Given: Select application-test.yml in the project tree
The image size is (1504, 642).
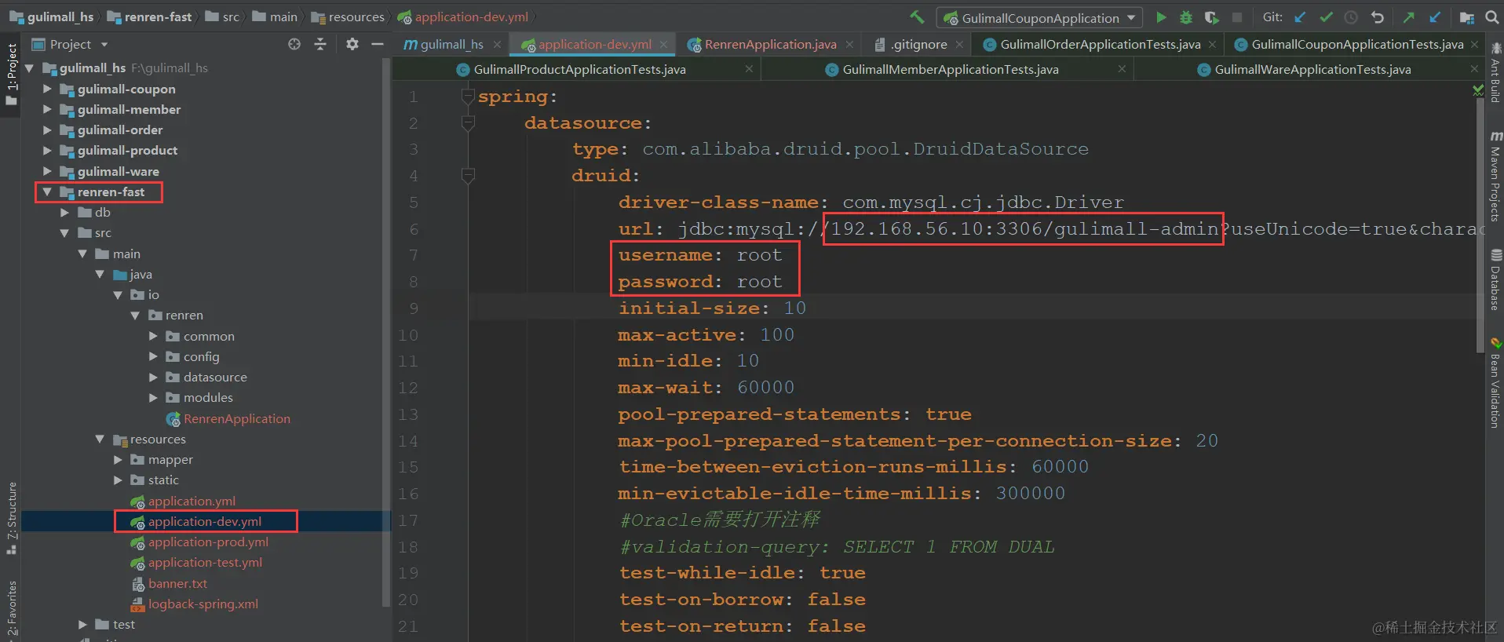Looking at the screenshot, I should 205,562.
